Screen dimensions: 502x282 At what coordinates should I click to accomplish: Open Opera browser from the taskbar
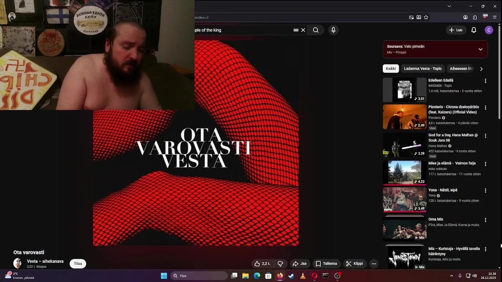[x=314, y=276]
